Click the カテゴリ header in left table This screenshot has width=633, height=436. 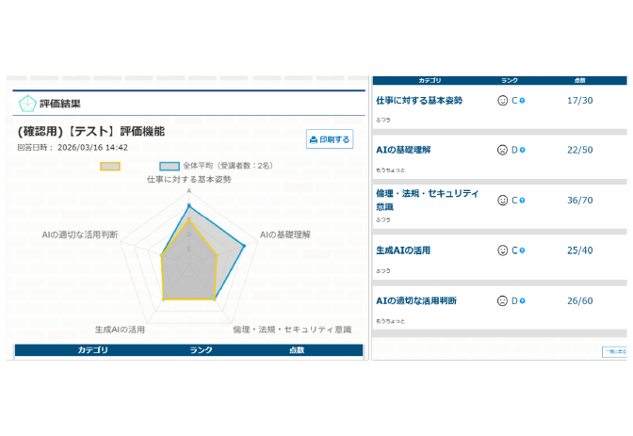(x=93, y=350)
